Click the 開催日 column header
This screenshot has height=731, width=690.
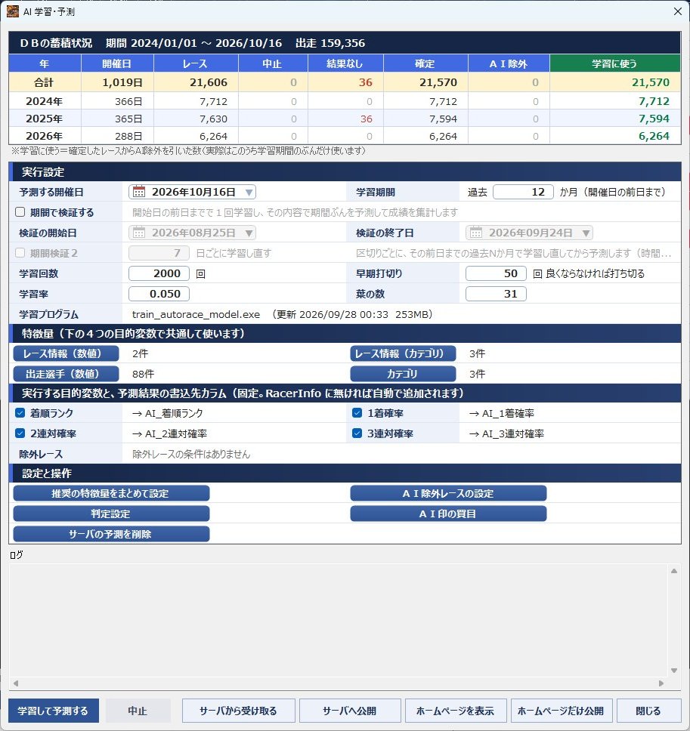click(x=117, y=63)
